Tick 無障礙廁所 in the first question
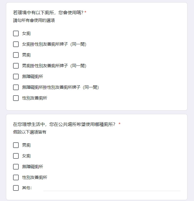The height and width of the screenshot is (201, 194). coord(16,77)
